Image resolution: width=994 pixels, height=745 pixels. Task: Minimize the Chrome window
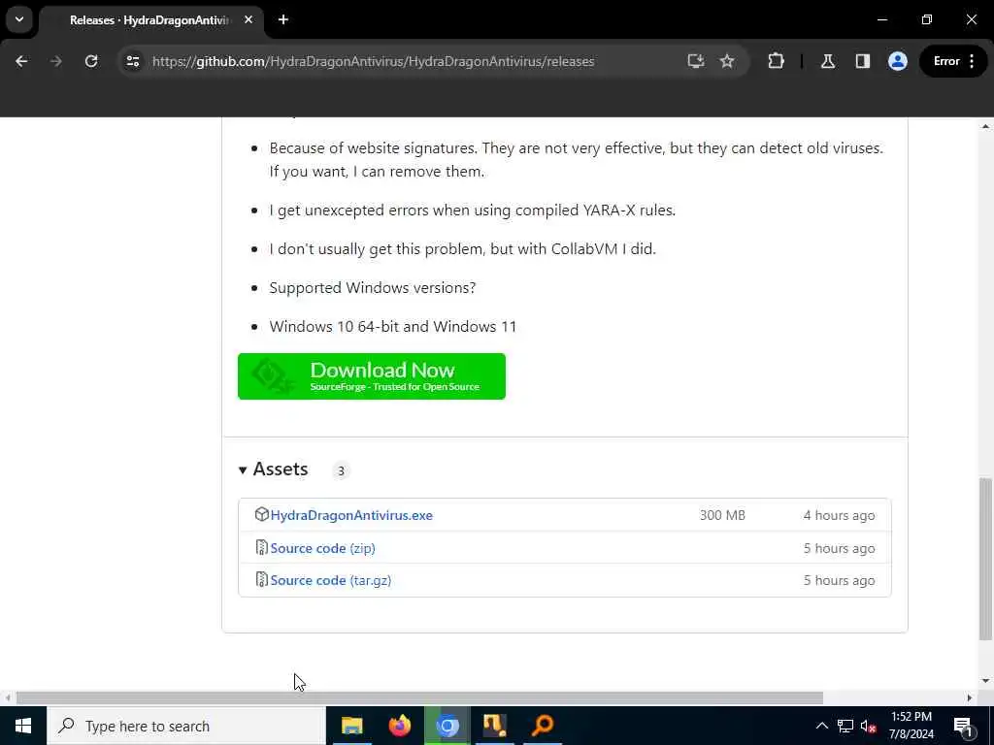click(x=881, y=19)
